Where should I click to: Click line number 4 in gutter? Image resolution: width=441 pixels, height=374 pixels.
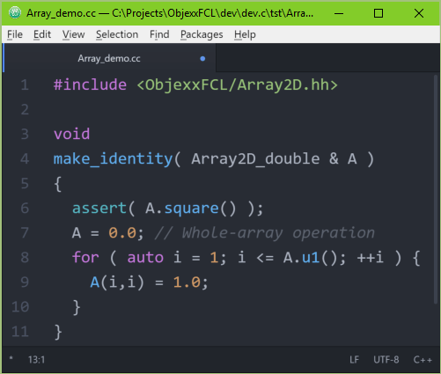[25, 159]
